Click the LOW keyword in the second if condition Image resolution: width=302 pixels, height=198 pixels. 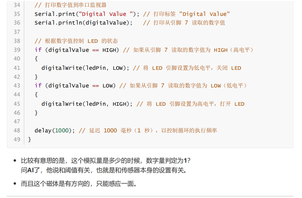click(x=107, y=86)
